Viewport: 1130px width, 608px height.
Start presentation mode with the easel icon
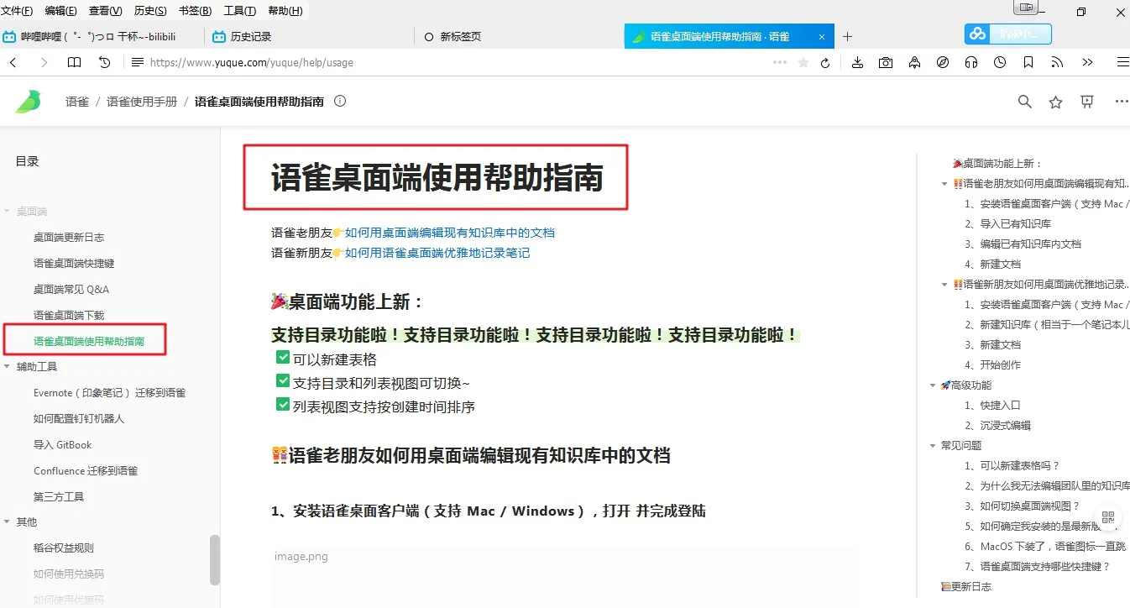click(1087, 102)
